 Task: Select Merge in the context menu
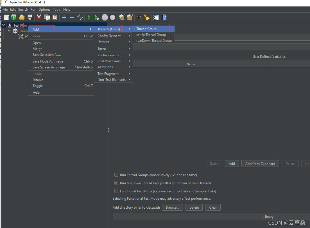click(61, 49)
